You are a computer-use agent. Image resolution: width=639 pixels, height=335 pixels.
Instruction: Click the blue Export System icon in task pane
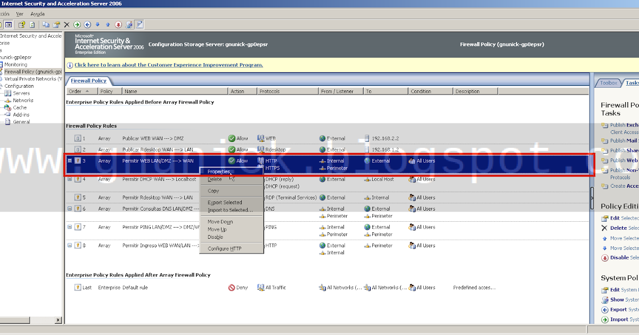click(x=604, y=309)
